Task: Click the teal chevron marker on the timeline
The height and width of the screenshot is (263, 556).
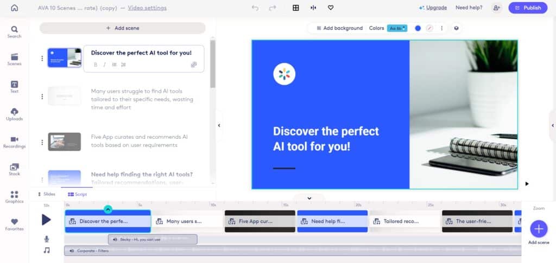Action: (x=108, y=209)
